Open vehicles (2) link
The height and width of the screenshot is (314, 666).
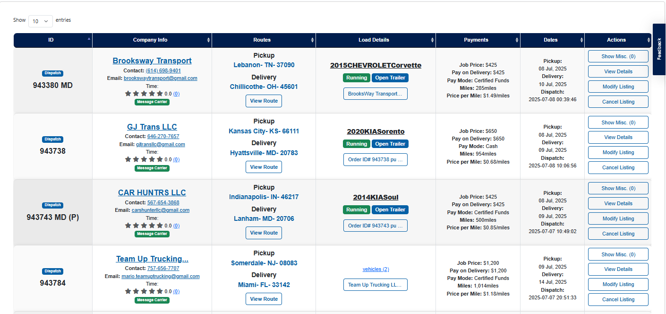tap(376, 269)
